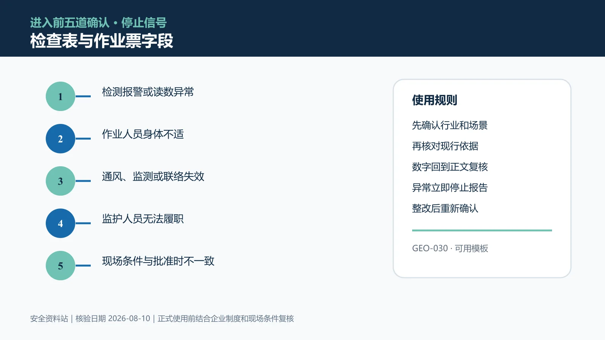Click the numbered circle 3 badge

pyautogui.click(x=60, y=181)
